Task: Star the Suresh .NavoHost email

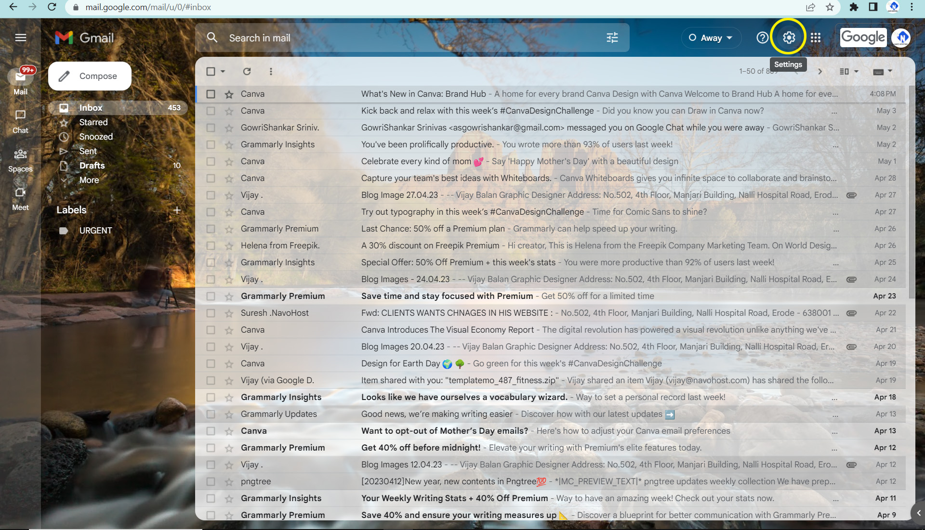Action: [229, 313]
